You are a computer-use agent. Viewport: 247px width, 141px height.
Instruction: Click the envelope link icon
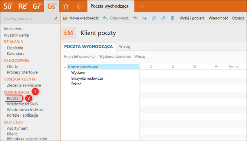click(154, 18)
